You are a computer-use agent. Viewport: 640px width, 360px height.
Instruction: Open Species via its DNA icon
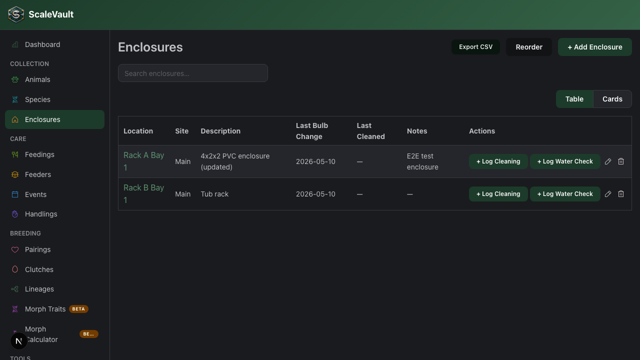(15, 99)
